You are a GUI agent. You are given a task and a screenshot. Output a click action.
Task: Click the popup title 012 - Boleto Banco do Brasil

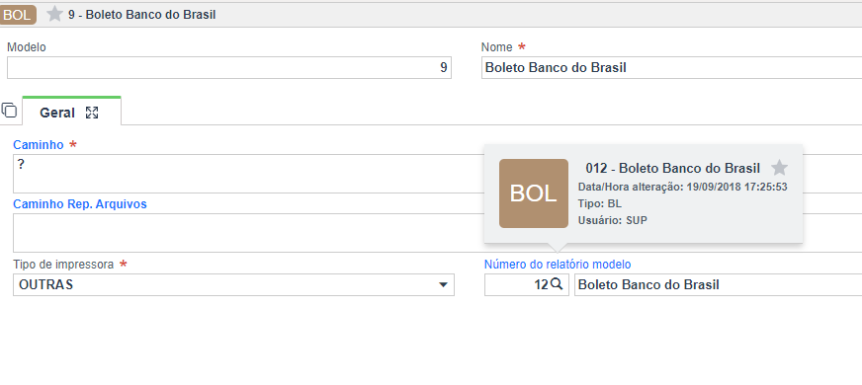click(673, 168)
